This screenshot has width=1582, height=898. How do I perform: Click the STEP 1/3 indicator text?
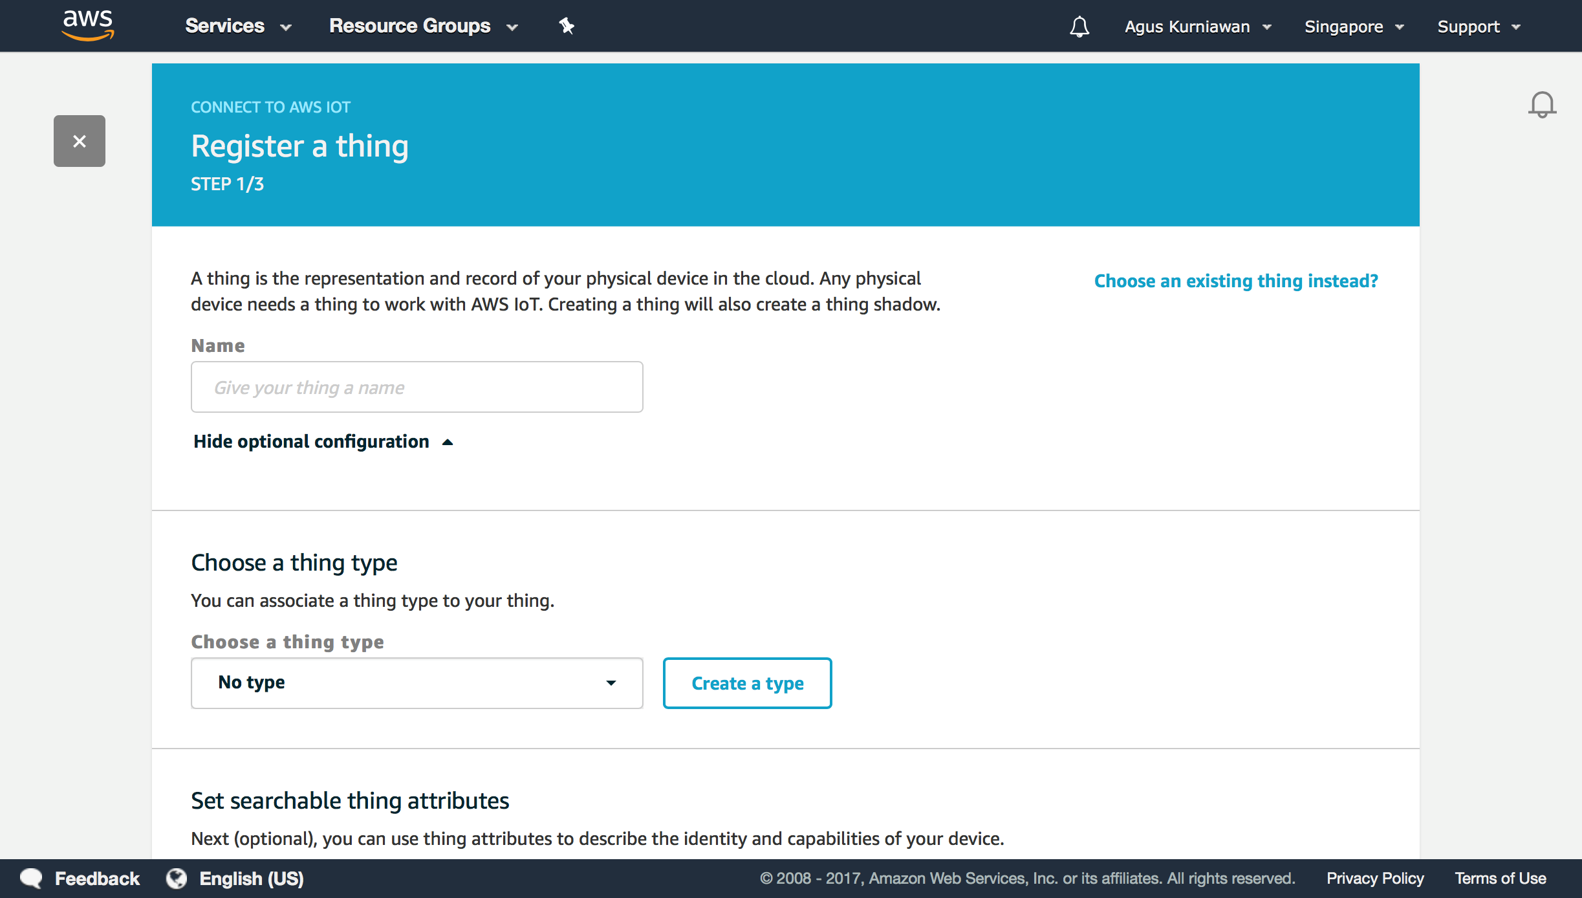[x=227, y=184]
